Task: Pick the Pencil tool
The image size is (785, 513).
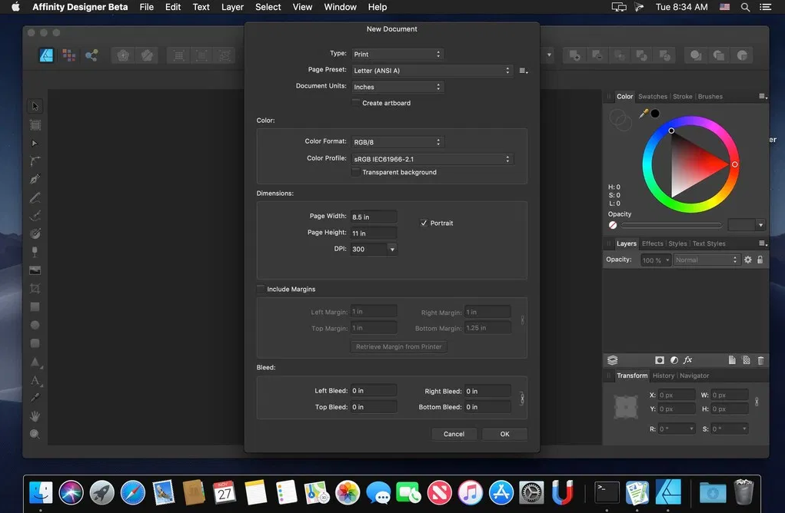Action: click(x=35, y=197)
